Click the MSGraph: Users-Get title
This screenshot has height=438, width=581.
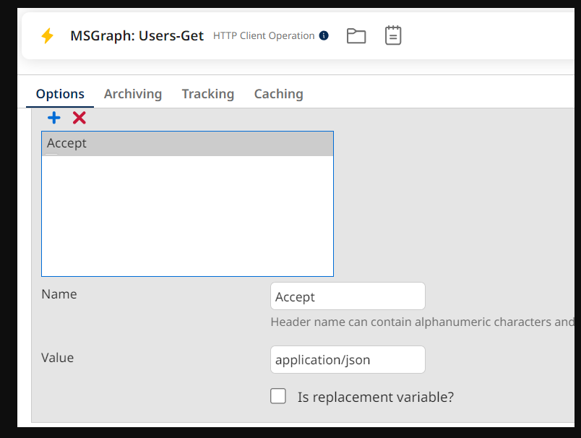(137, 35)
